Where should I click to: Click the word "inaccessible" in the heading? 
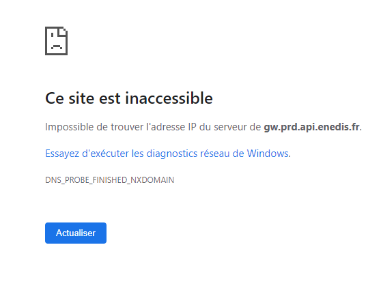coord(169,98)
